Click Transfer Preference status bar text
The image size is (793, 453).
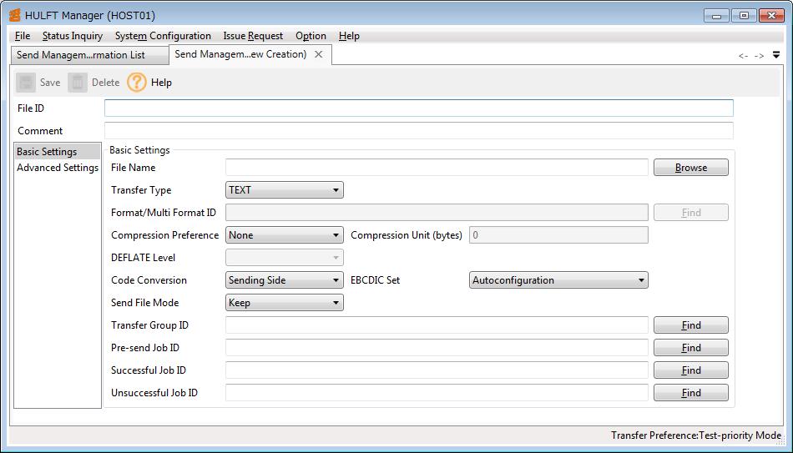(x=696, y=435)
